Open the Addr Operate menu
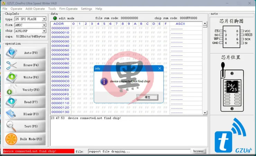The width and height of the screenshot is (256, 156). (x=35, y=9)
